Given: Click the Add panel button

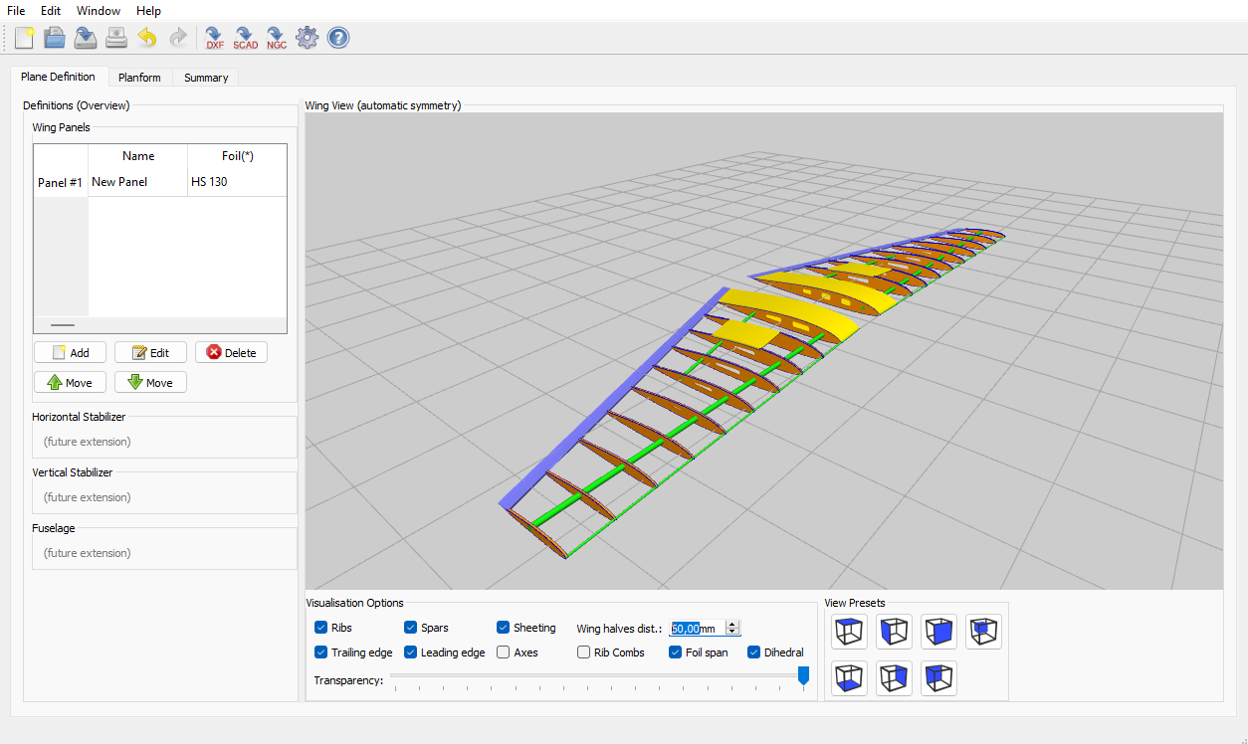Looking at the screenshot, I should 70,353.
